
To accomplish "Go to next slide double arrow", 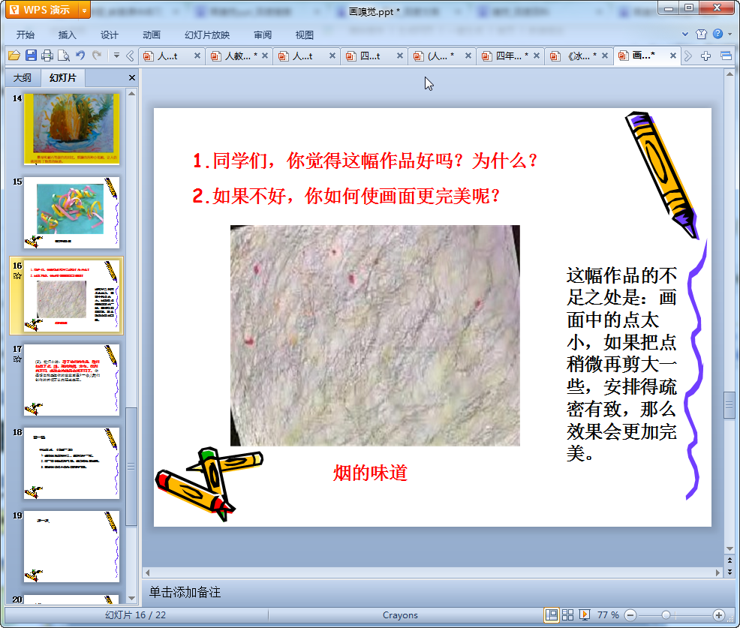I will (x=729, y=572).
